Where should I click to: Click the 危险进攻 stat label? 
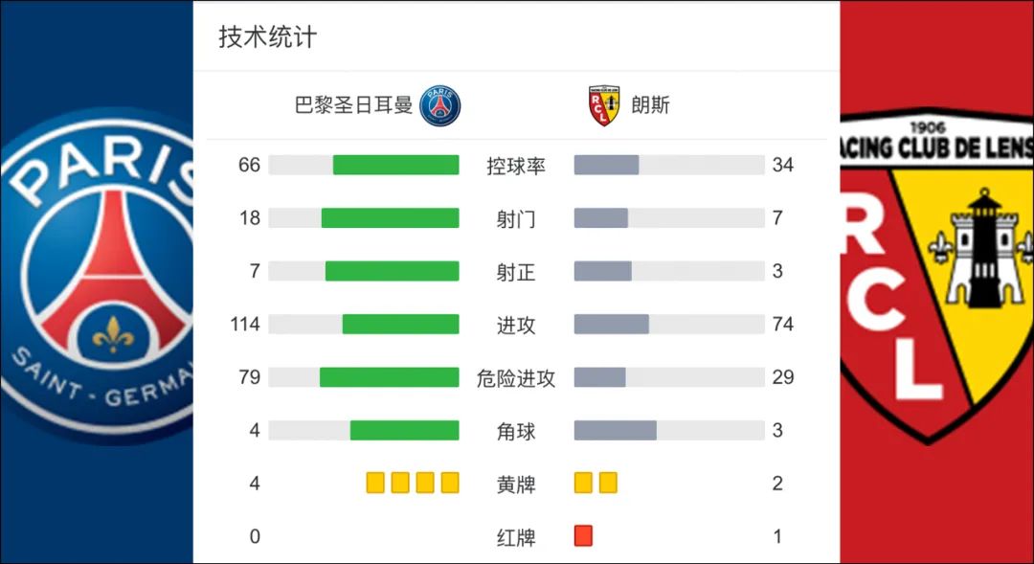click(x=516, y=378)
